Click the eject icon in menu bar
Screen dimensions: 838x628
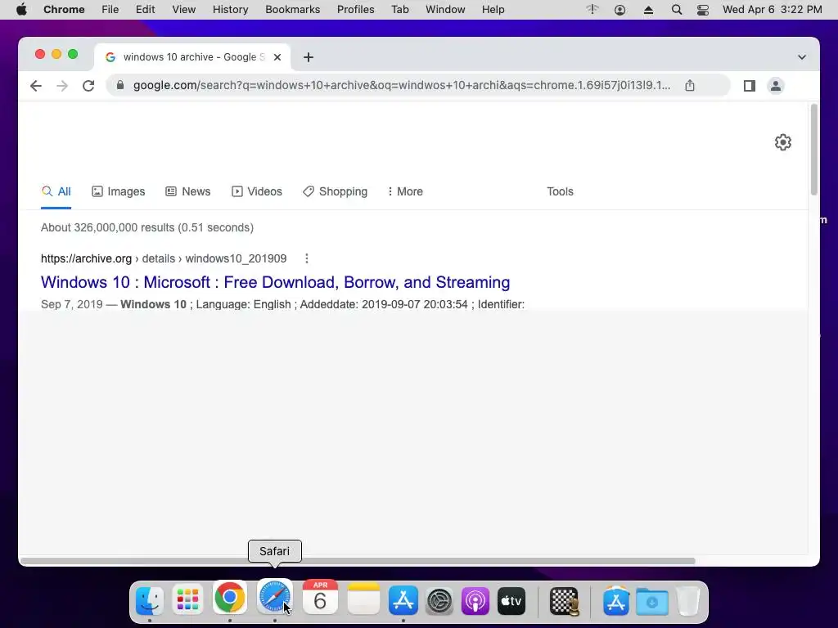pos(648,10)
